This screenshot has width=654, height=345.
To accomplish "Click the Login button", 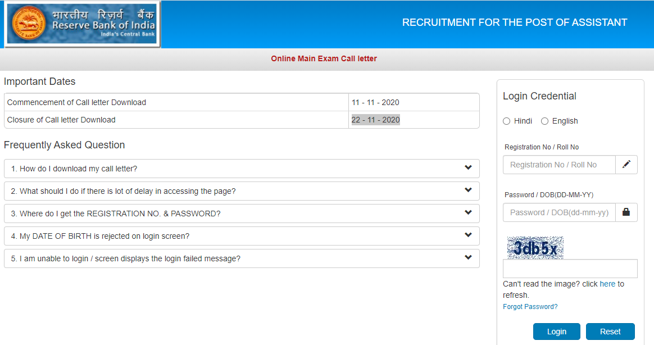I will (x=556, y=332).
